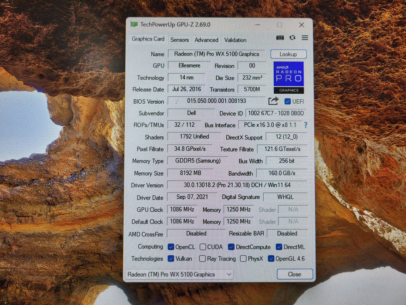Close the GPU-Z window with X
406x305 pixels.
coord(302,25)
